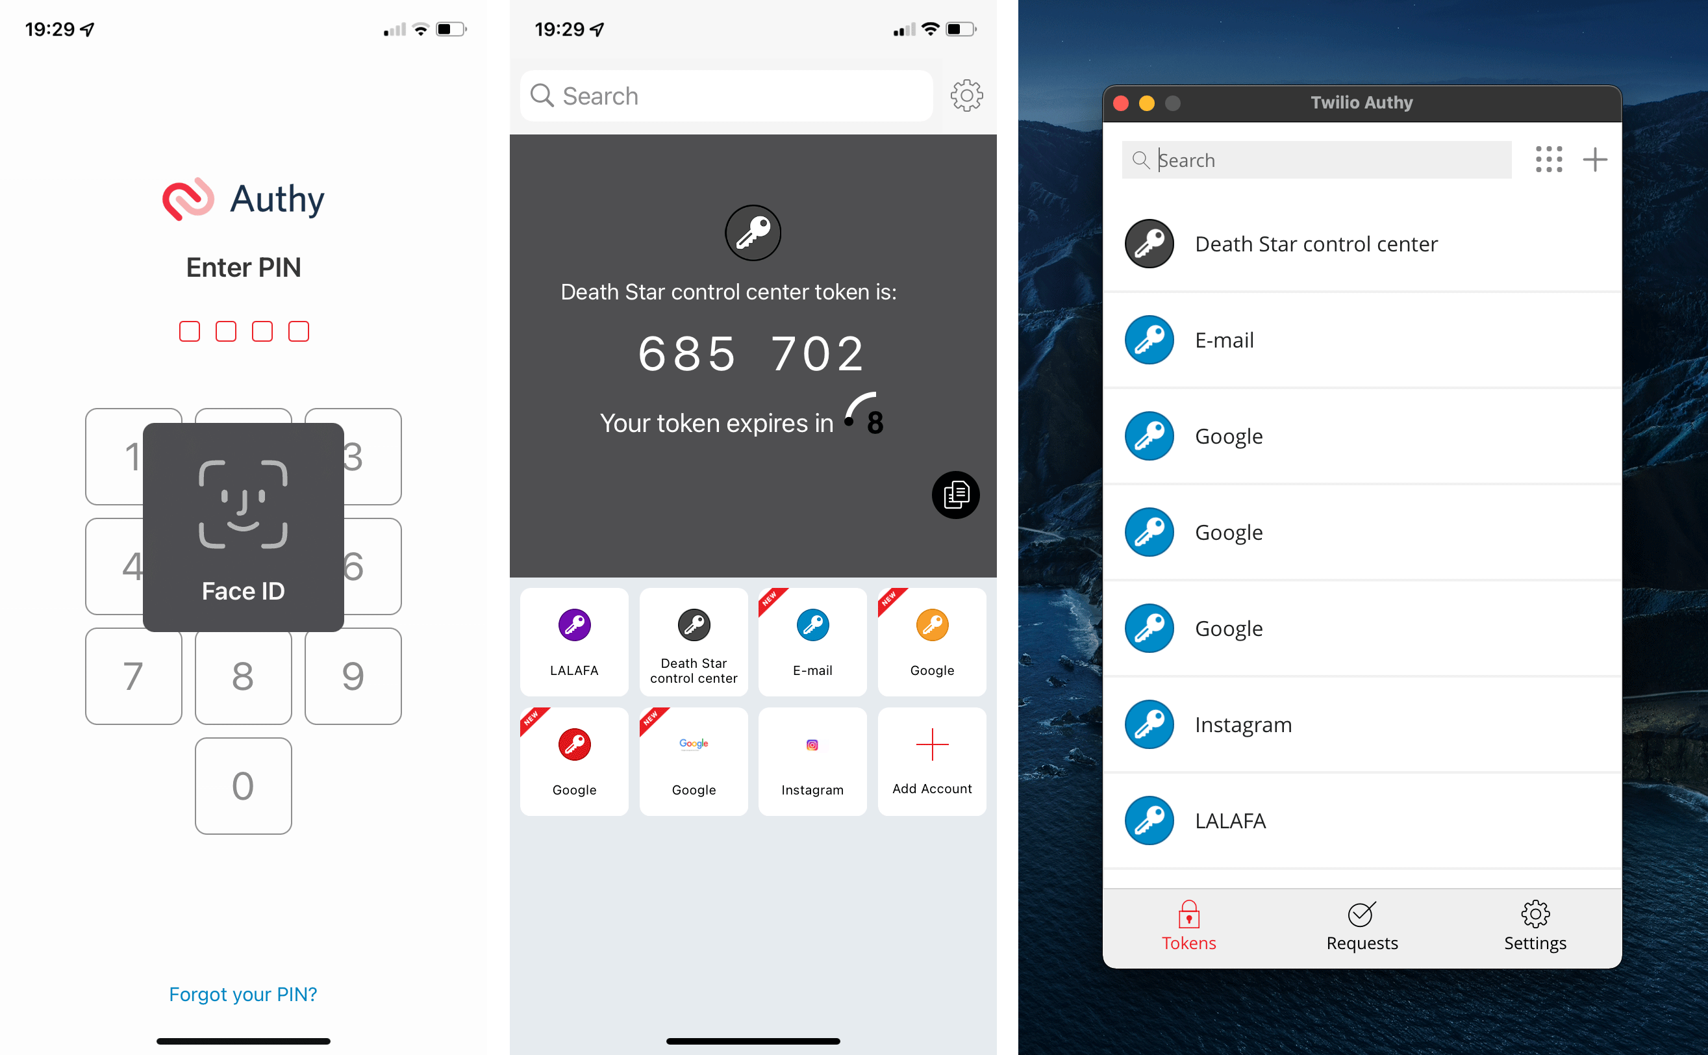Select the Instagram entry in desktop list

point(1358,724)
